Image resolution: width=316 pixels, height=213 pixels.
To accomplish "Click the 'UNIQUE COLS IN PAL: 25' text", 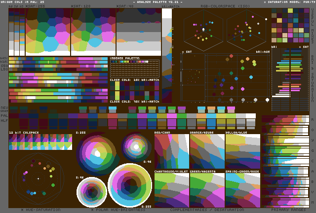I will 22,2.
